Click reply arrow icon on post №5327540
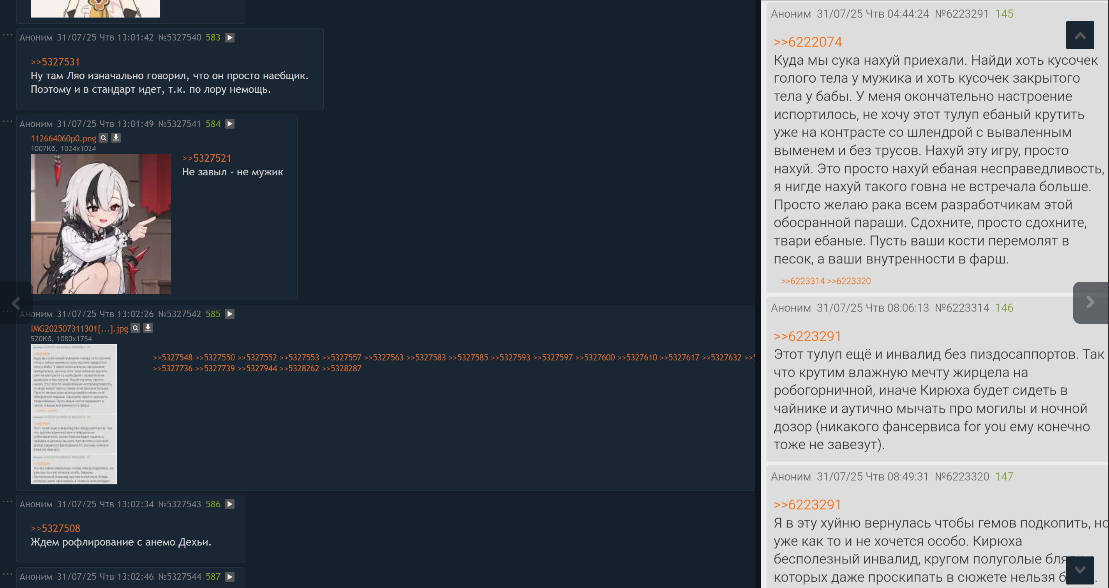 (x=229, y=37)
